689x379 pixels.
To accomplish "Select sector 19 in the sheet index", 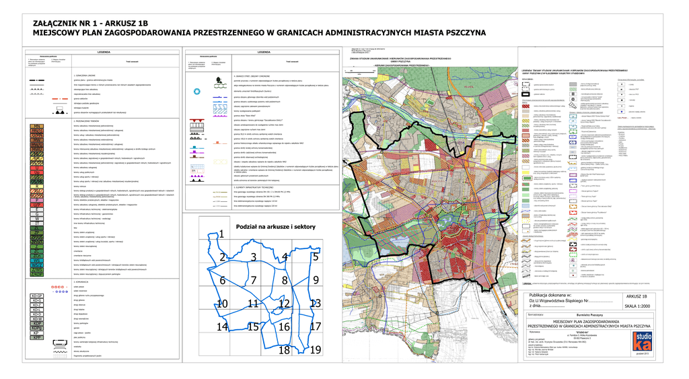I will [x=315, y=350].
